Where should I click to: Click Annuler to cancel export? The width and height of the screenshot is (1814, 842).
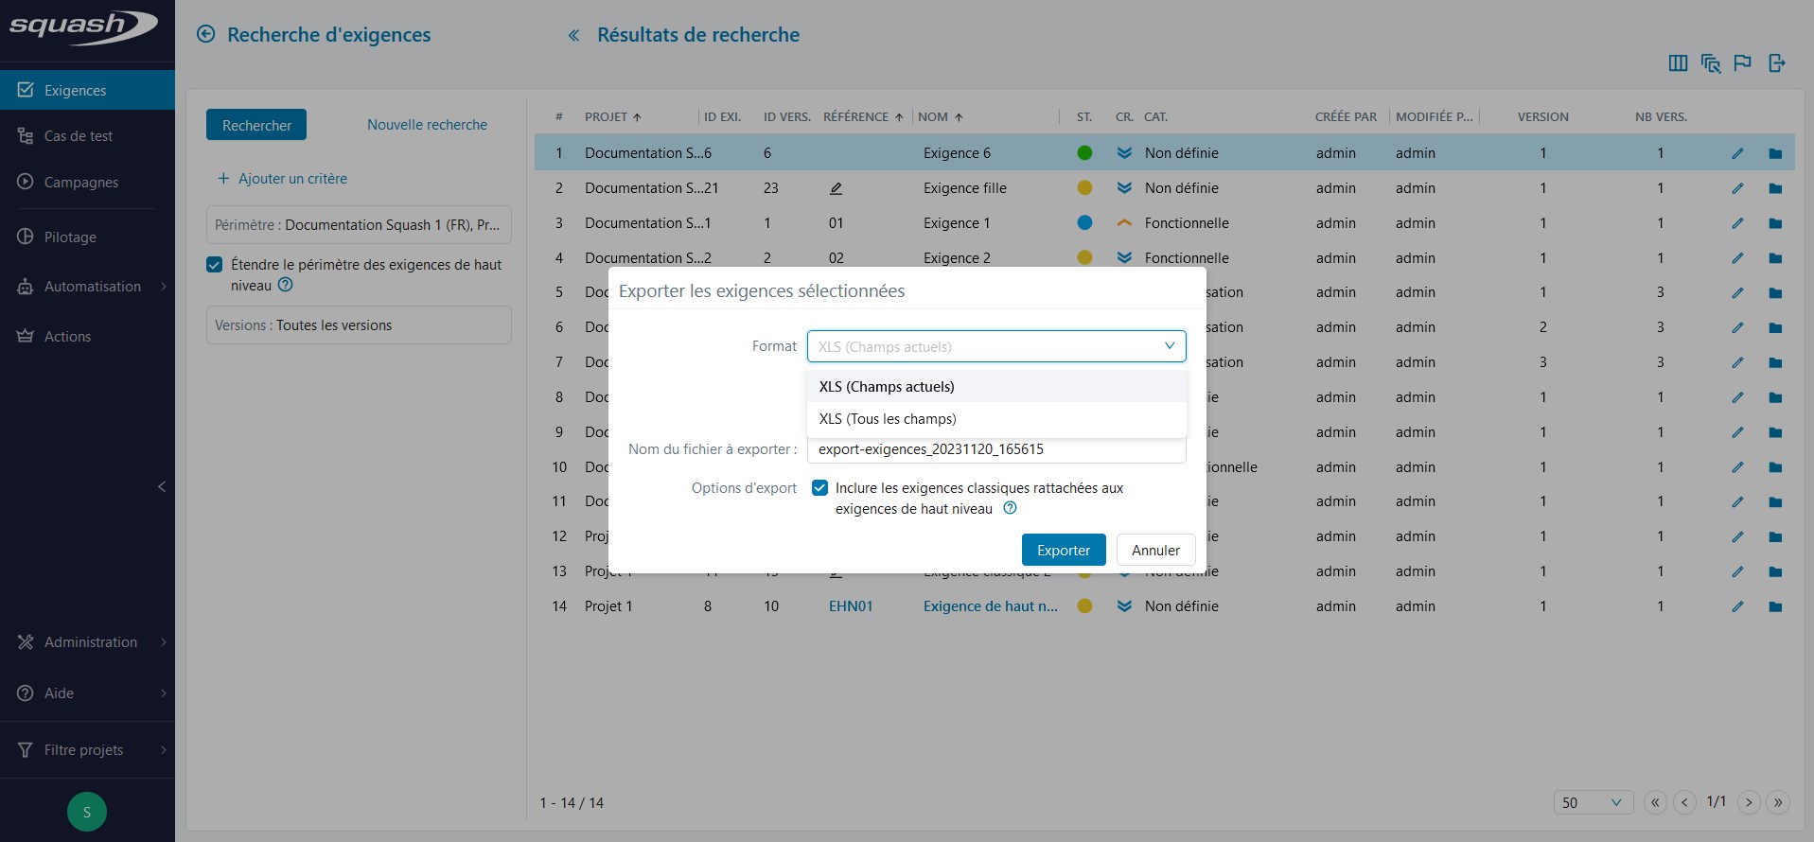[x=1155, y=550]
